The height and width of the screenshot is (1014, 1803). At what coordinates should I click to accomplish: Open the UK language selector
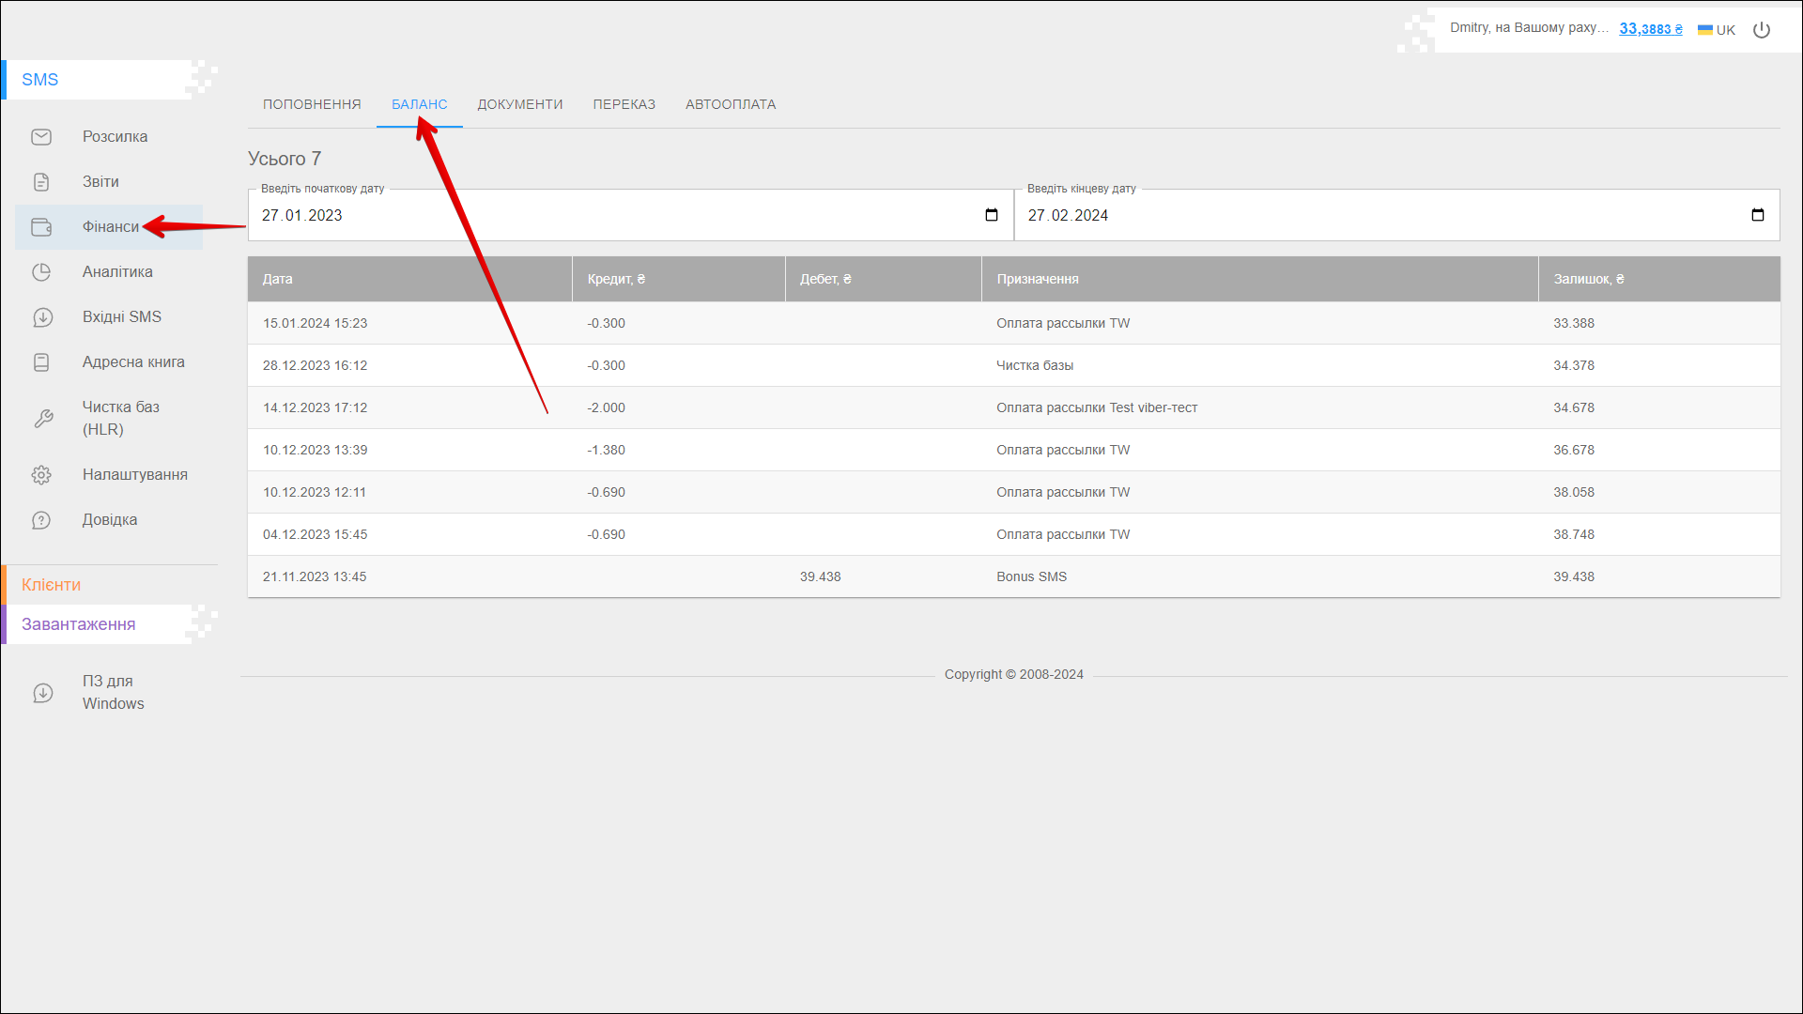coord(1717,30)
